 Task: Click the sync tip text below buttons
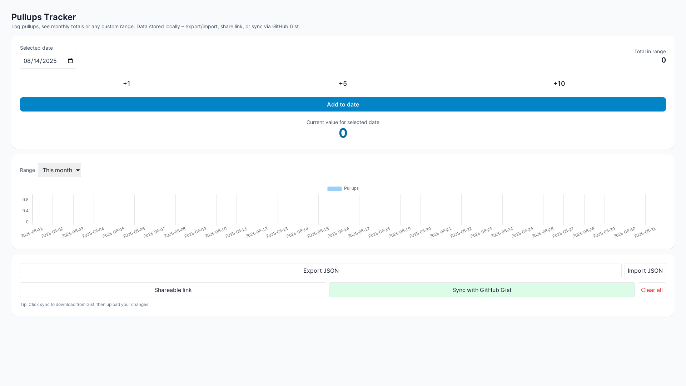(85, 305)
